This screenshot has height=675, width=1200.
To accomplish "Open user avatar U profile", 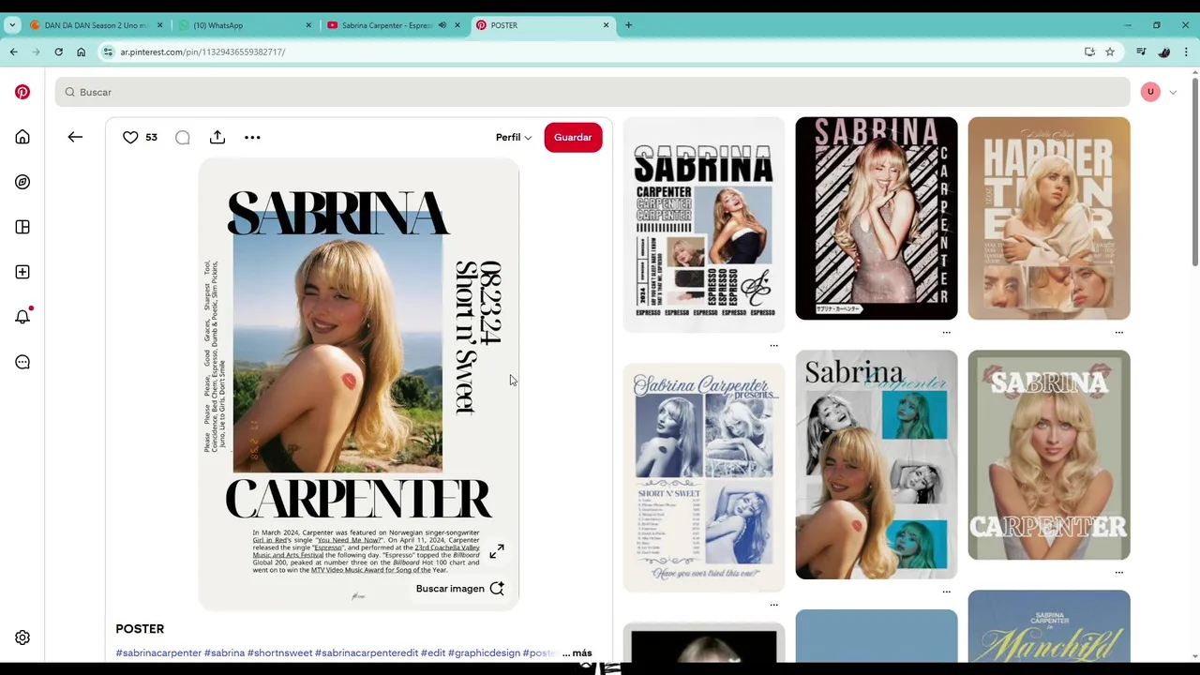I will (x=1150, y=92).
